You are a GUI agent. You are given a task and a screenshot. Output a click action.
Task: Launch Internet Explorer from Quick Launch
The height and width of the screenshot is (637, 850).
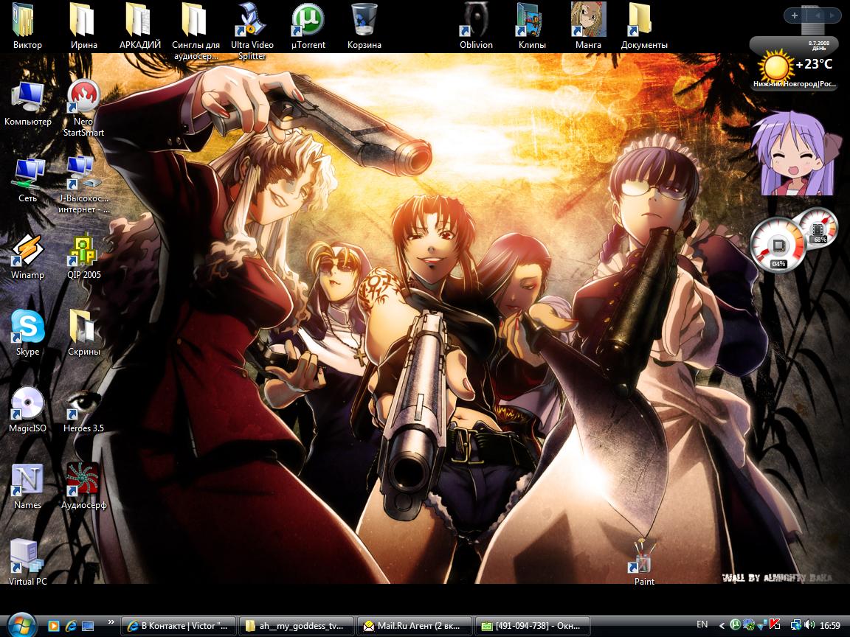pyautogui.click(x=71, y=626)
